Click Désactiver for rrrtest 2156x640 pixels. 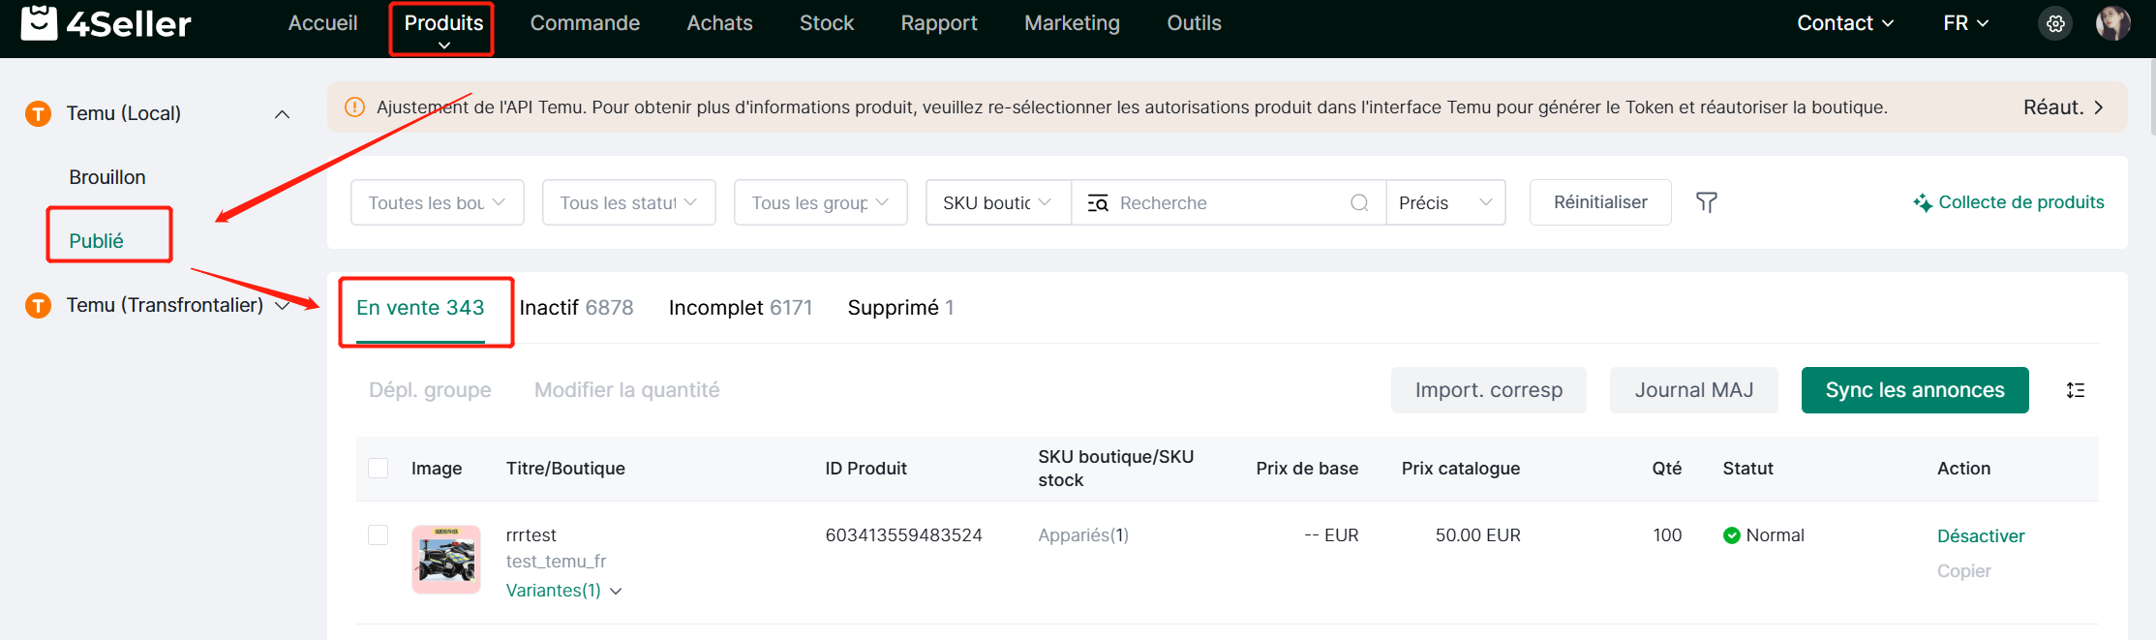pyautogui.click(x=1981, y=536)
